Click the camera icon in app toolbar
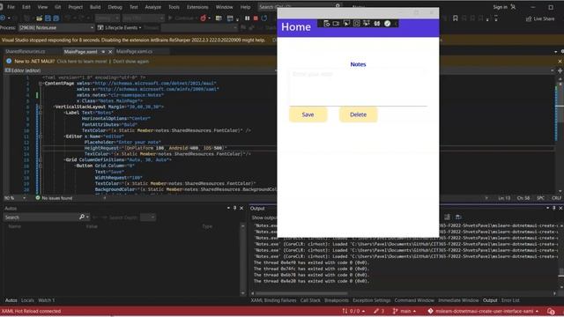This screenshot has height=317, width=564. (x=336, y=24)
